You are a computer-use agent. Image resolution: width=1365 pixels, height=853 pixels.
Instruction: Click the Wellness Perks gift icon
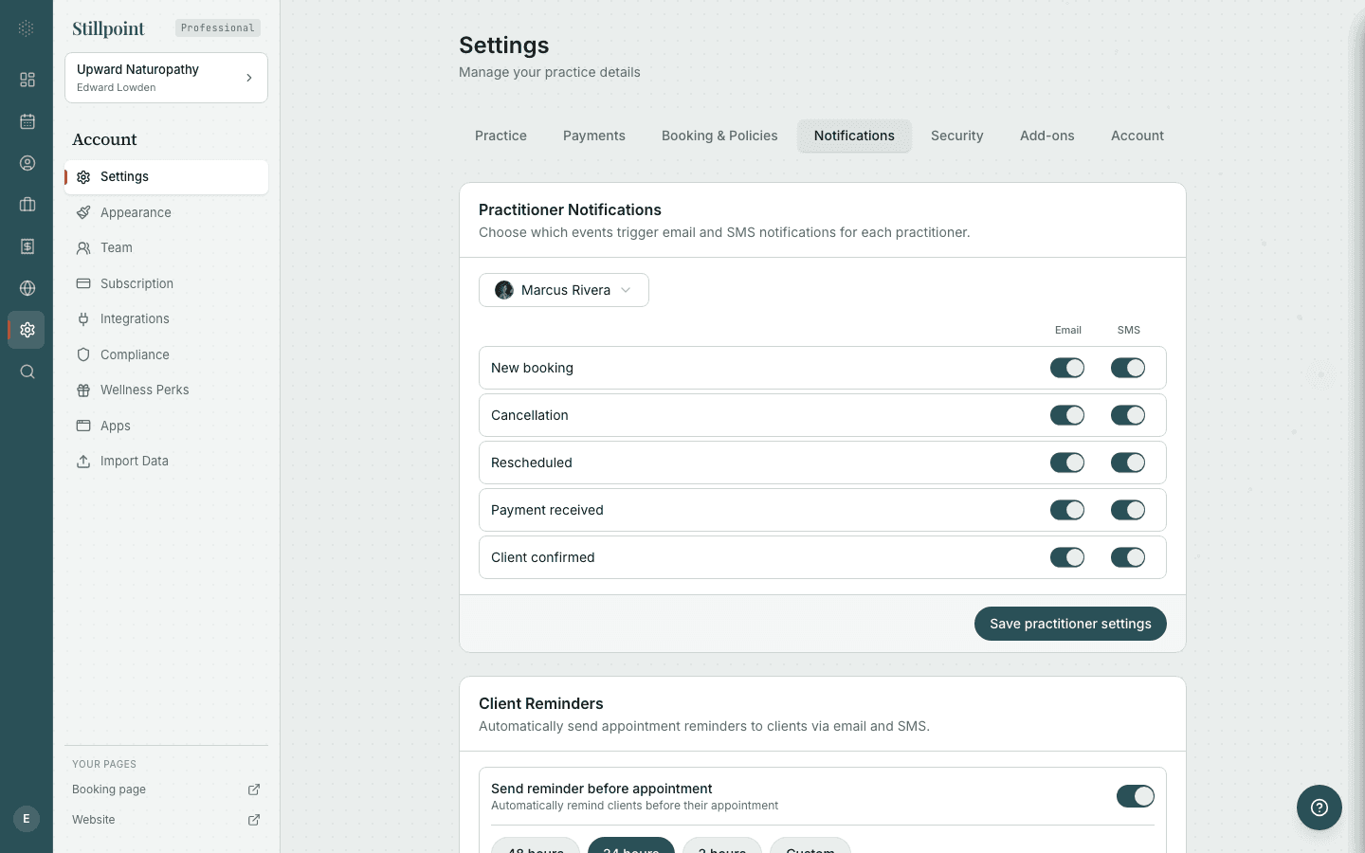[83, 390]
